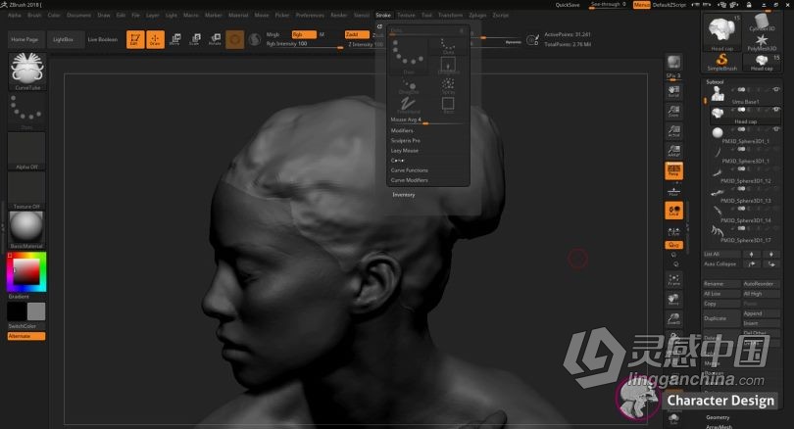Click the Actual size icon
The width and height of the screenshot is (794, 429).
tap(673, 131)
